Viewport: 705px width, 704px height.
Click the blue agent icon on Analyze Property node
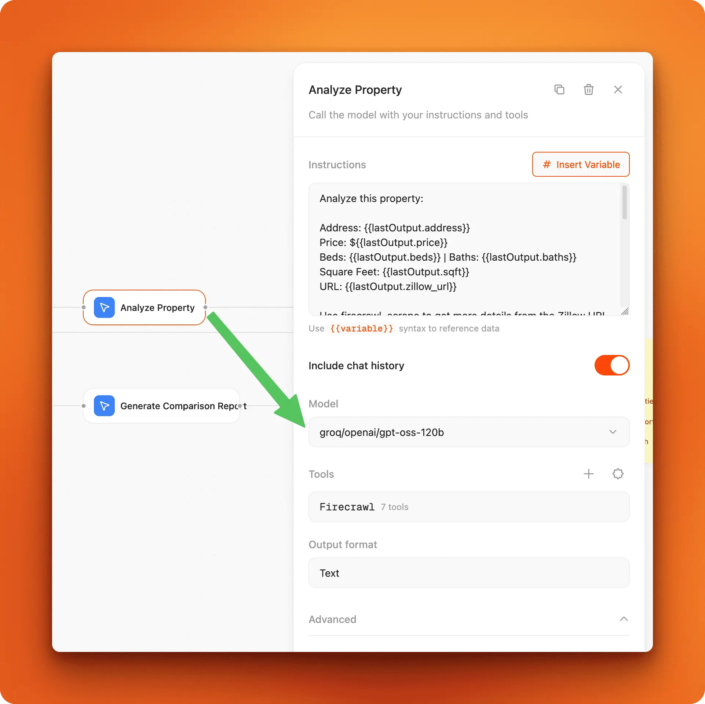(104, 307)
